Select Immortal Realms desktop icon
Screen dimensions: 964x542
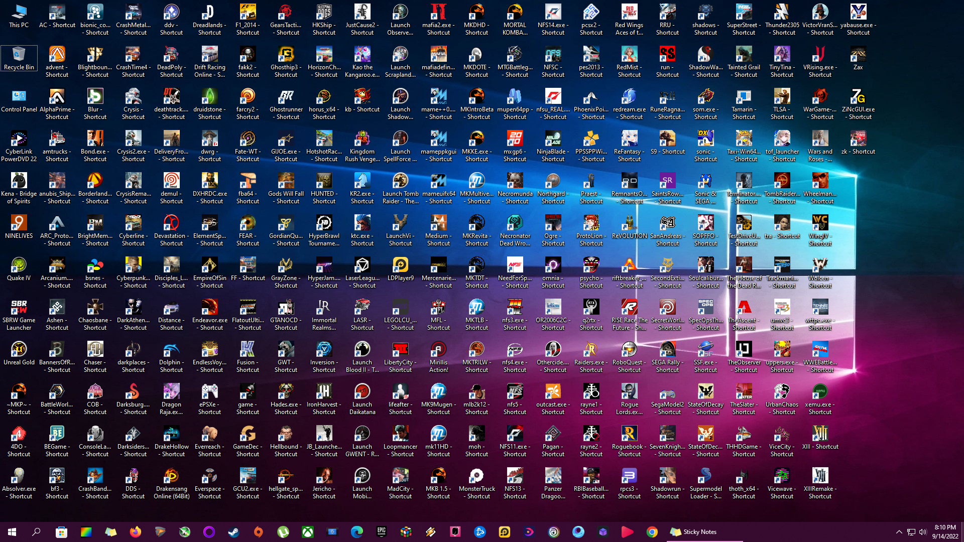[x=324, y=315]
